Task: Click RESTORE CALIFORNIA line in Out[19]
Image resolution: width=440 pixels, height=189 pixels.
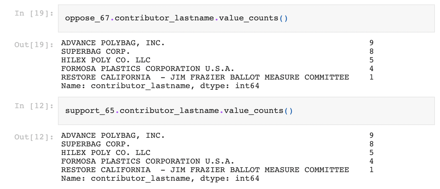Action: pos(205,77)
